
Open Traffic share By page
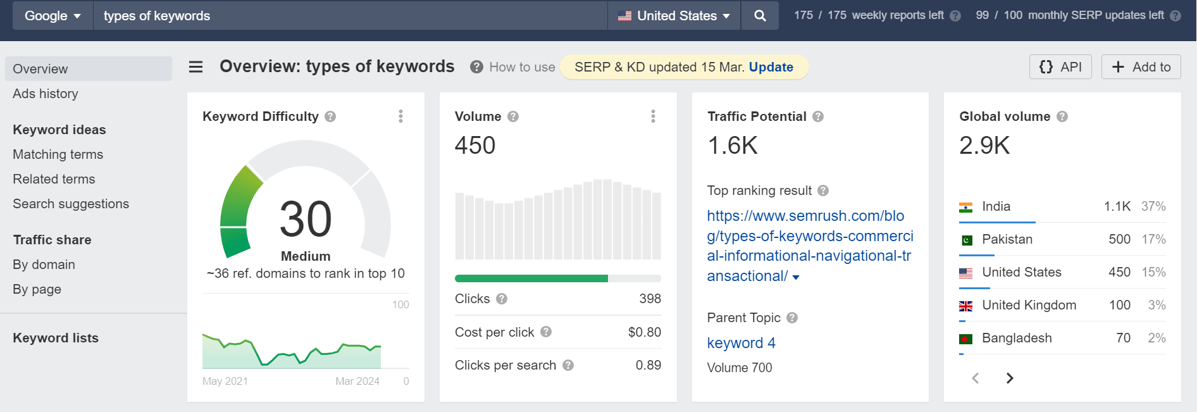[x=37, y=289]
